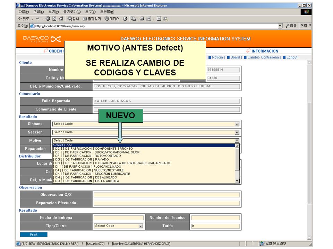Open browsing history icon

pos(125,19)
